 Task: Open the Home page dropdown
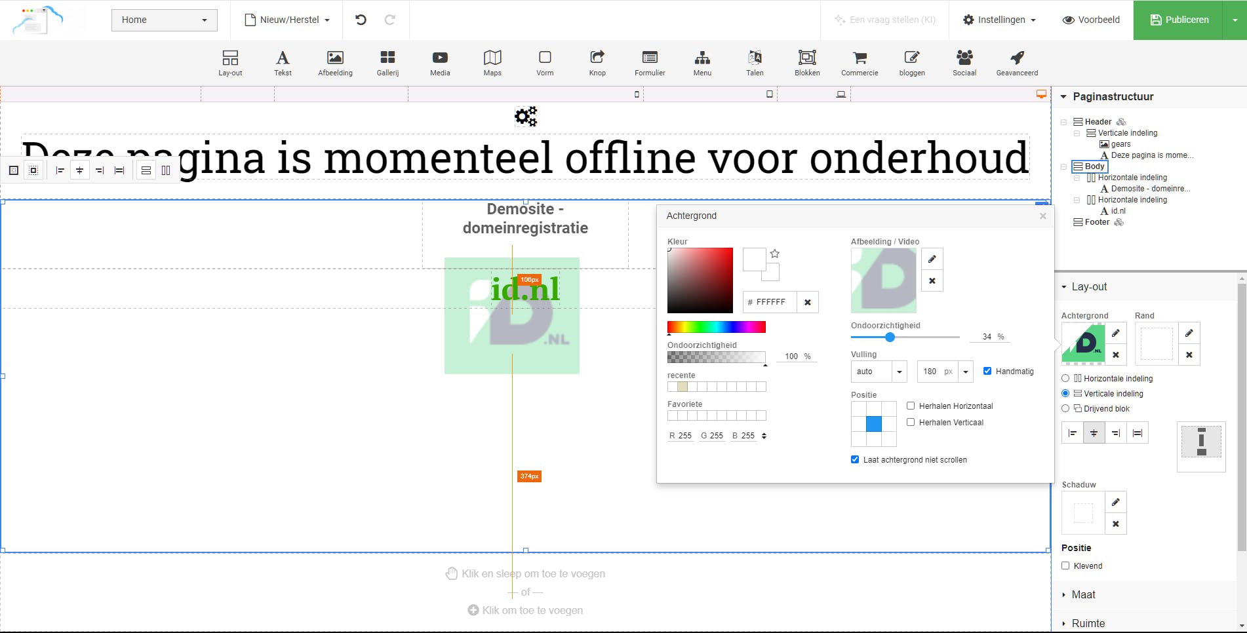click(165, 20)
